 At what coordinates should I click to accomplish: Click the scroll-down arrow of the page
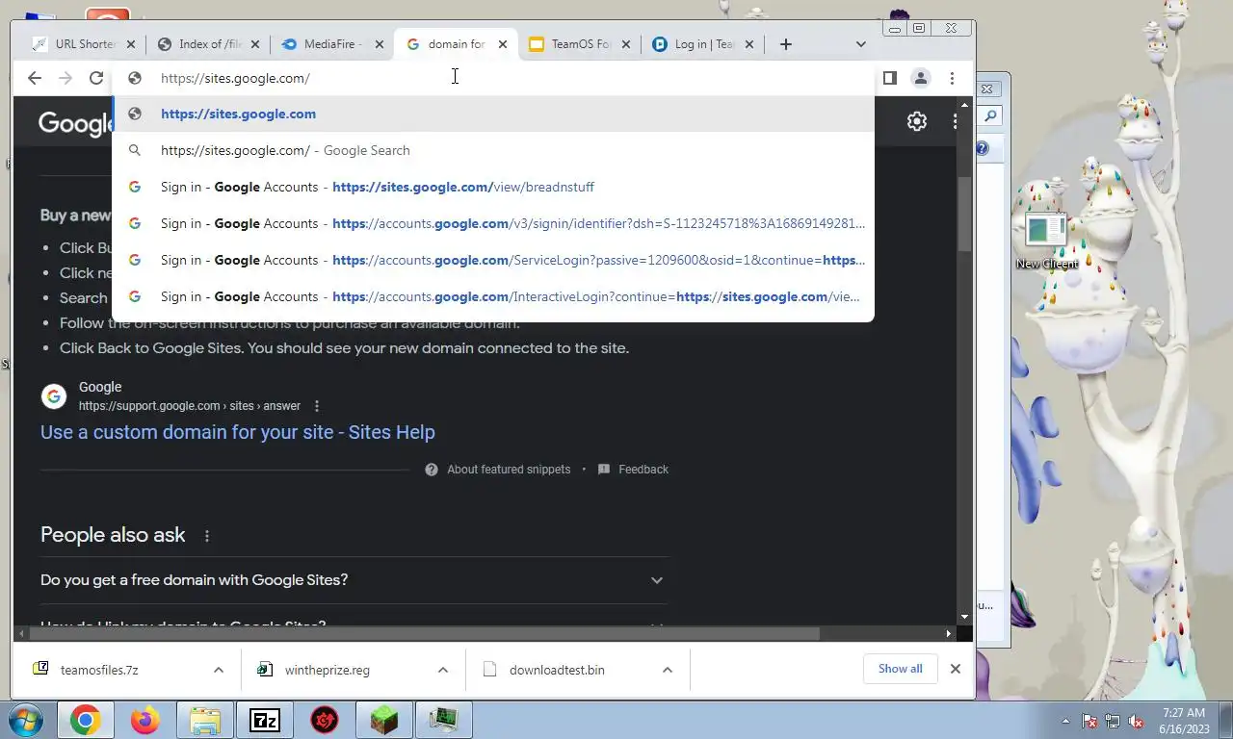click(x=965, y=617)
